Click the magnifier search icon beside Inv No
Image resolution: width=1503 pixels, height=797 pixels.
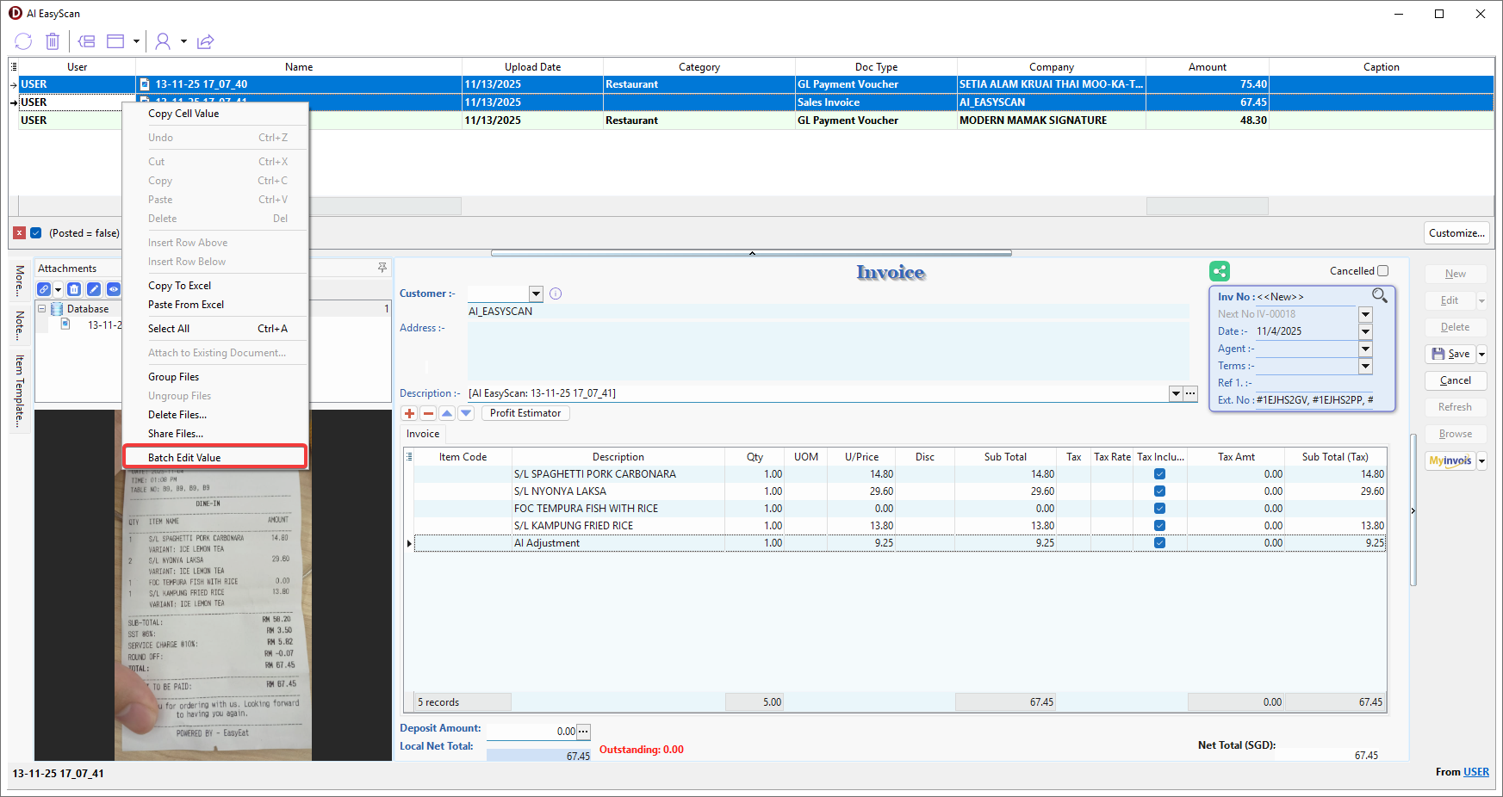click(1379, 296)
